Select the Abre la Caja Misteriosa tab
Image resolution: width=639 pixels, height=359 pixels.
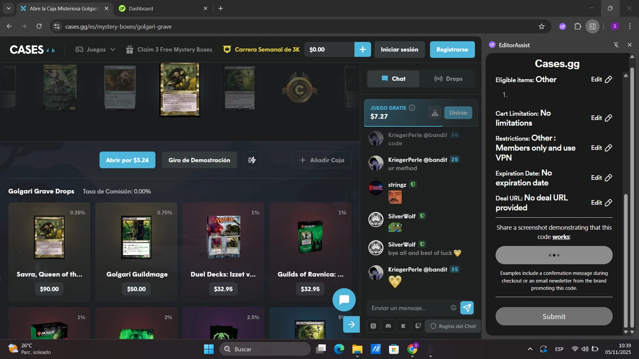[x=64, y=9]
